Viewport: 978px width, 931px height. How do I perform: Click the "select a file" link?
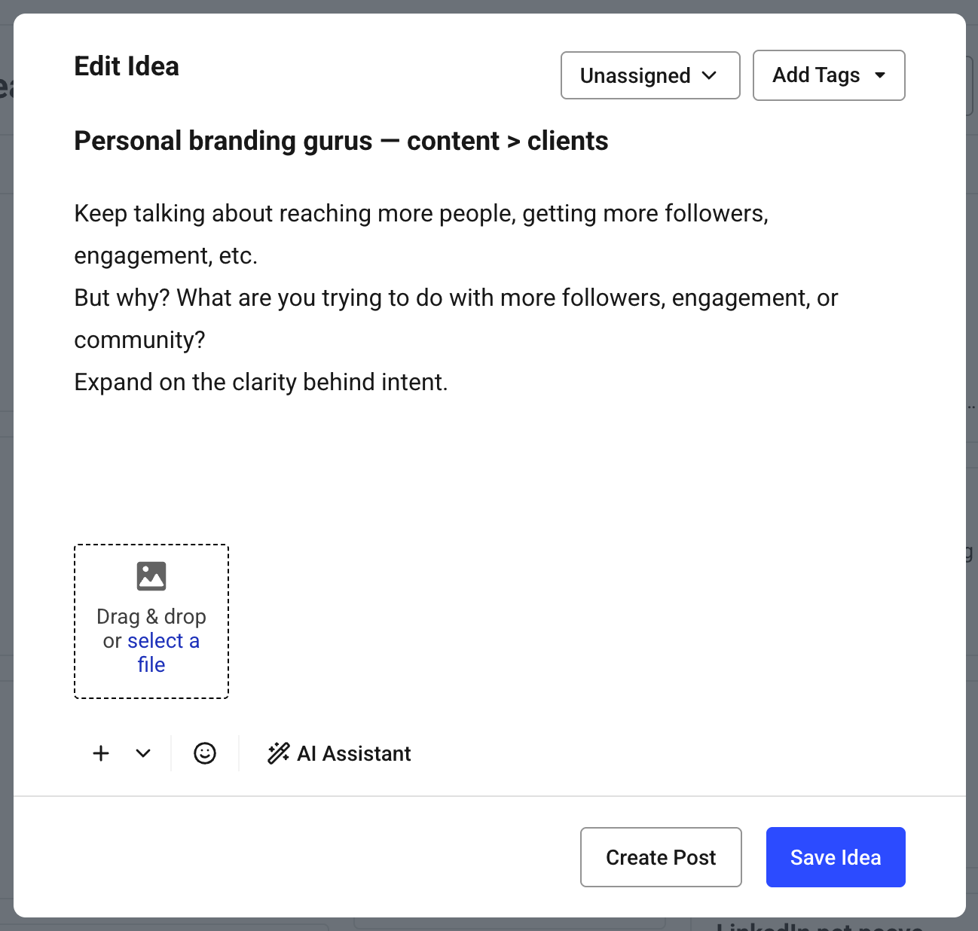pyautogui.click(x=163, y=641)
